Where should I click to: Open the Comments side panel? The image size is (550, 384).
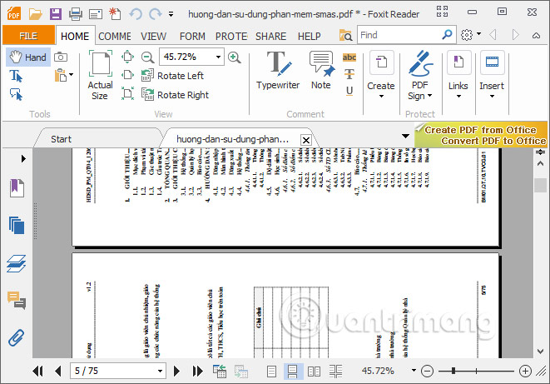point(17,301)
